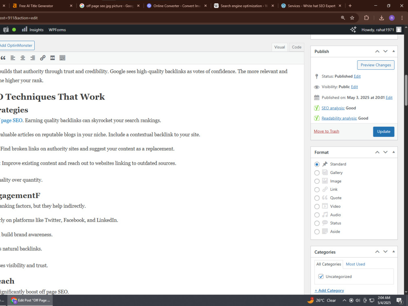This screenshot has width=408, height=306.
Task: Collapse the Publish panel triangle
Action: [393, 51]
